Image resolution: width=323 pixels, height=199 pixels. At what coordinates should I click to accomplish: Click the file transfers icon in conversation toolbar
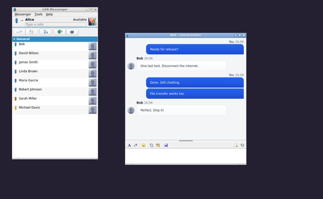click(x=236, y=145)
